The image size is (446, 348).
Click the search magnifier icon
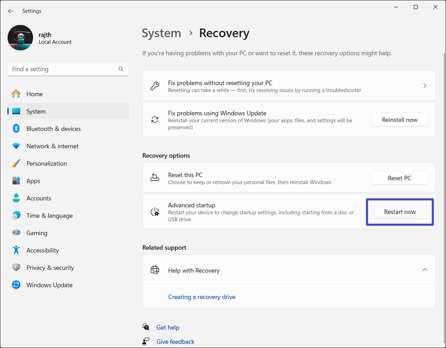tap(121, 69)
